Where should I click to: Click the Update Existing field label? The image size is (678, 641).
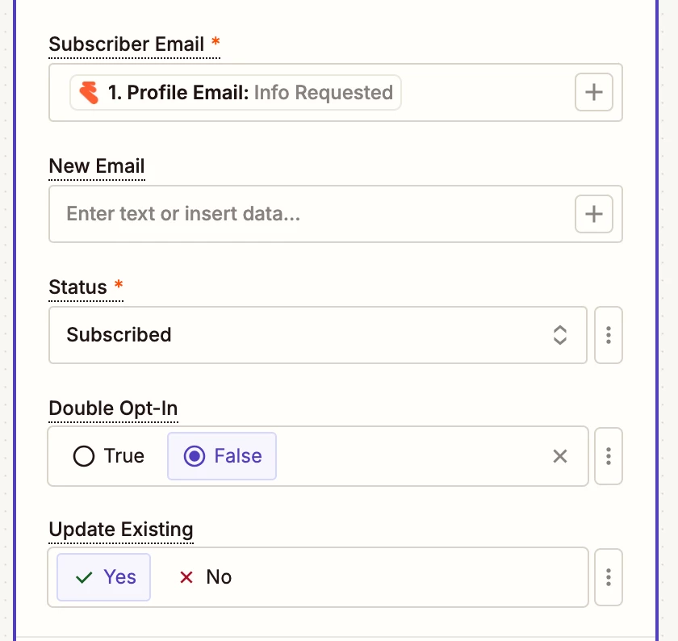coord(121,530)
